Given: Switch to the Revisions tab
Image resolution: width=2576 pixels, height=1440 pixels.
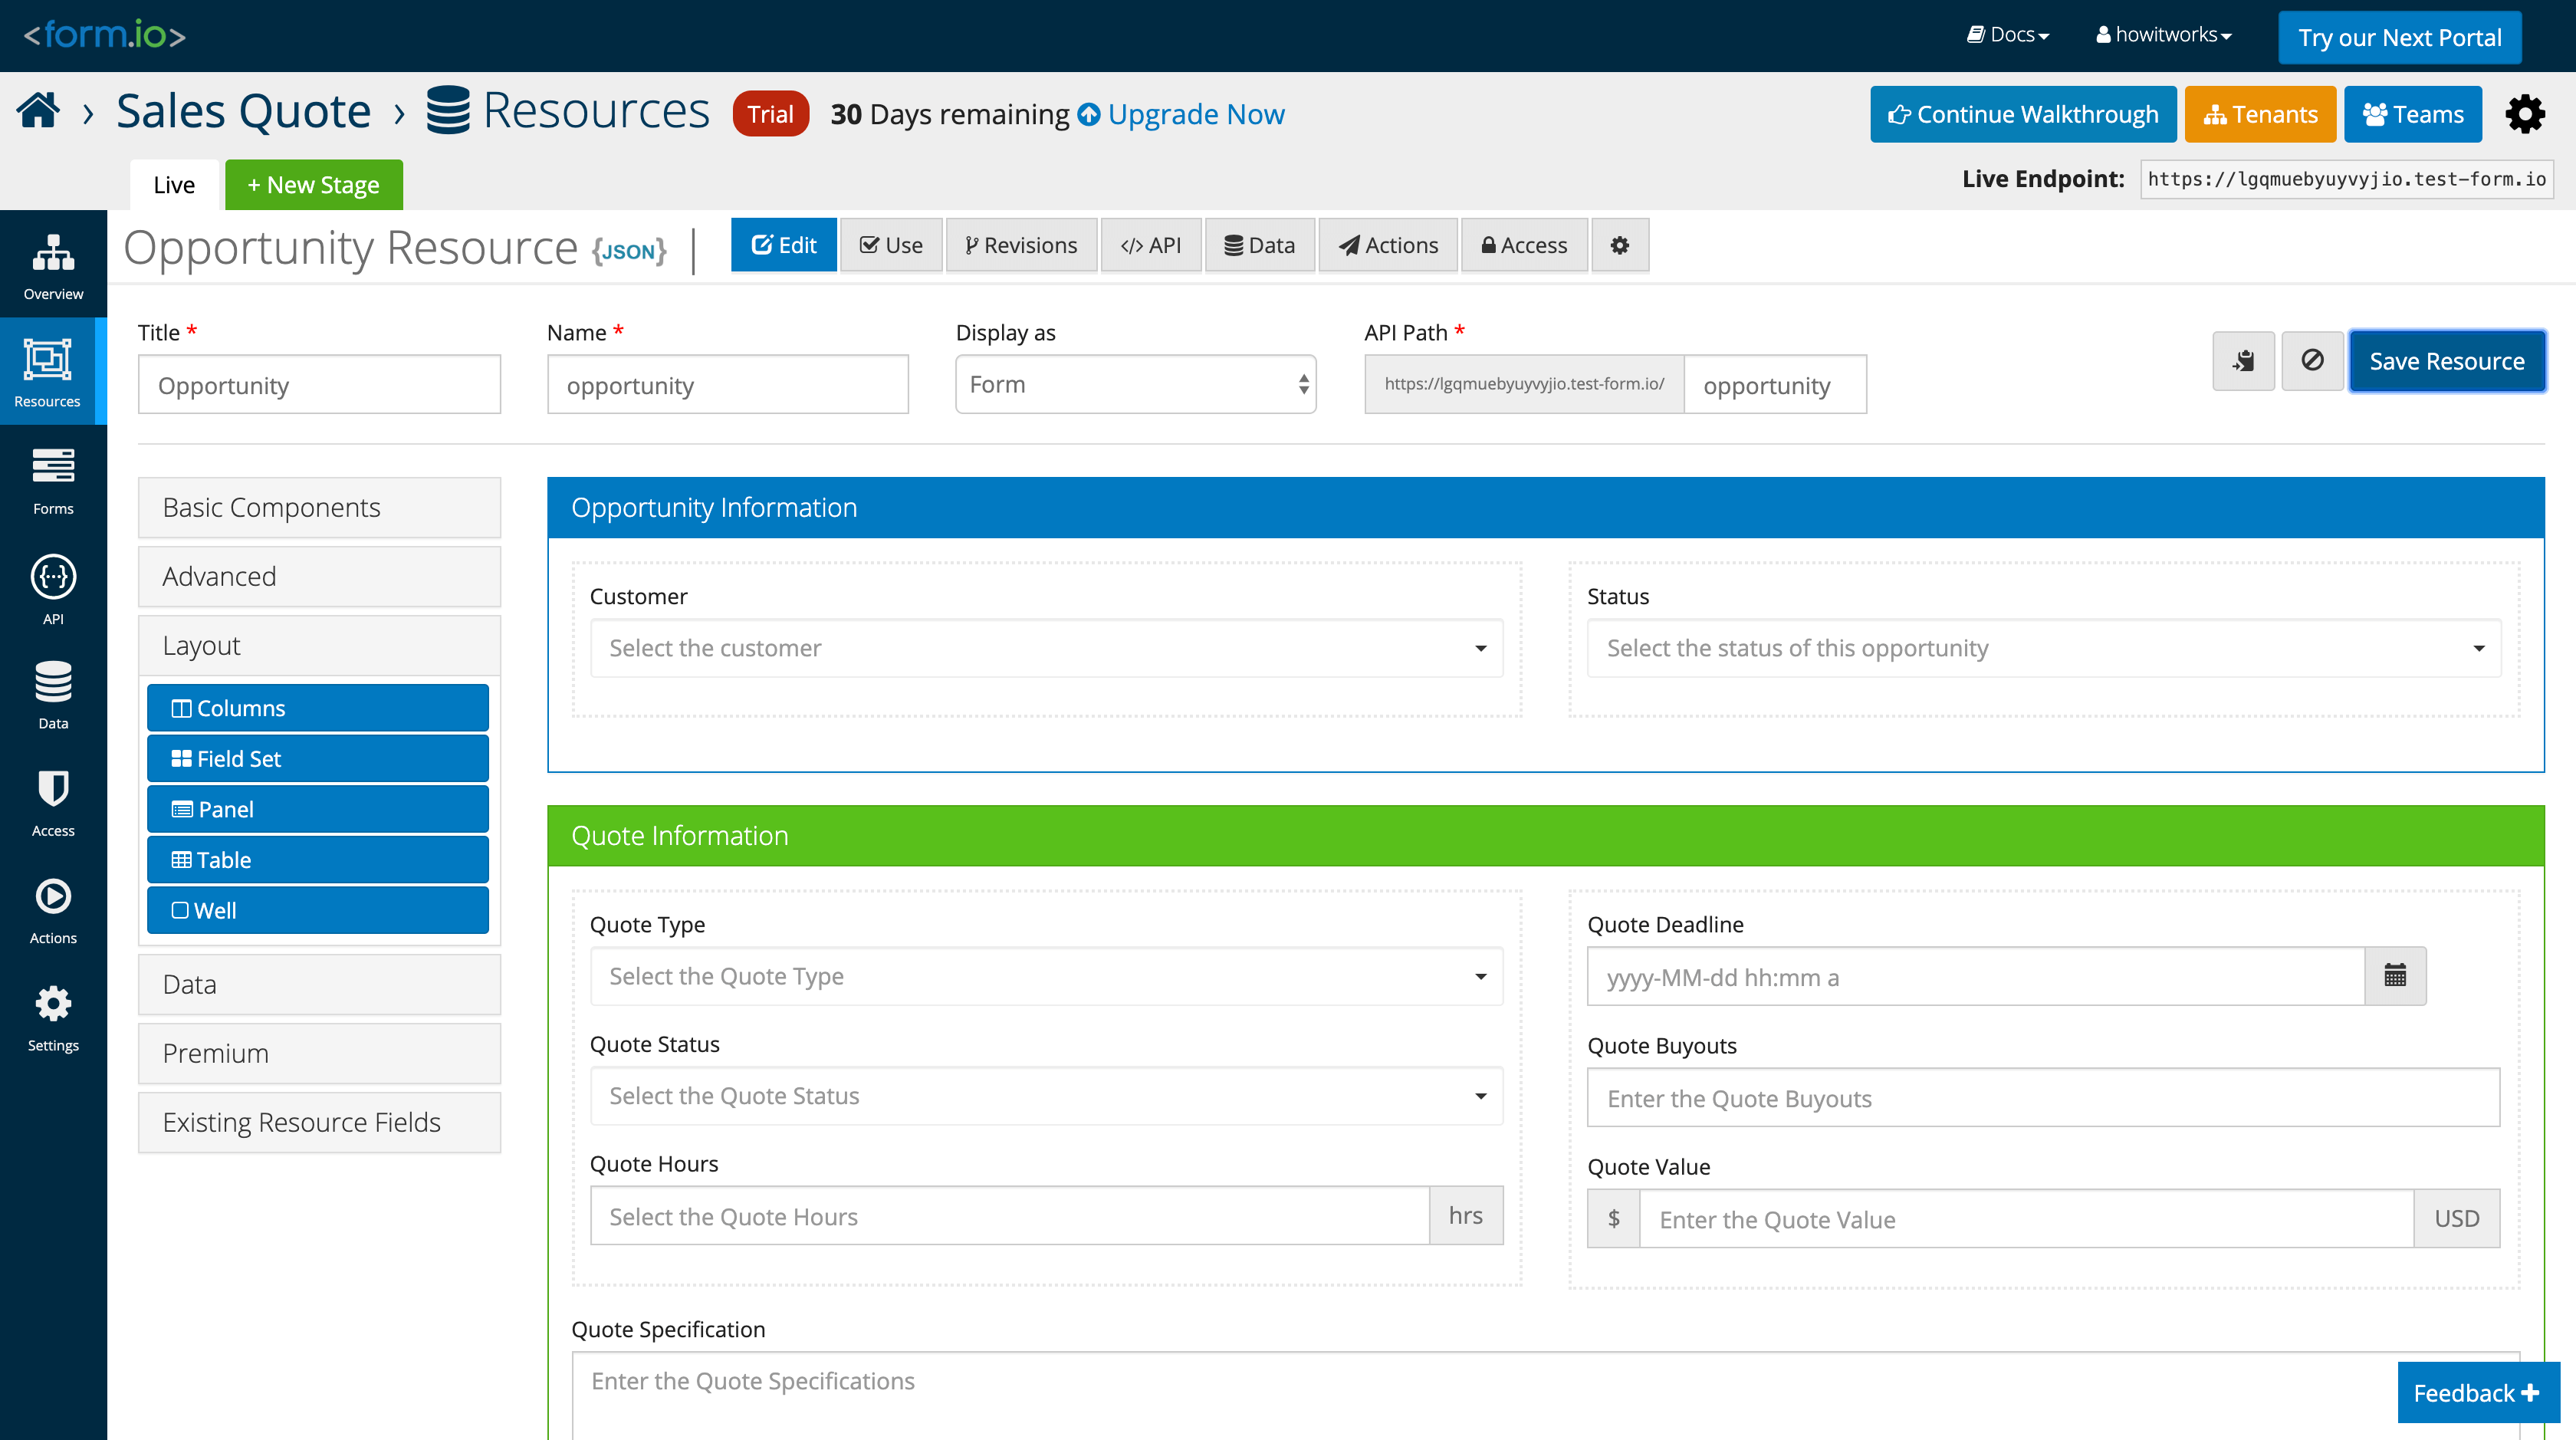Looking at the screenshot, I should pyautogui.click(x=1021, y=245).
